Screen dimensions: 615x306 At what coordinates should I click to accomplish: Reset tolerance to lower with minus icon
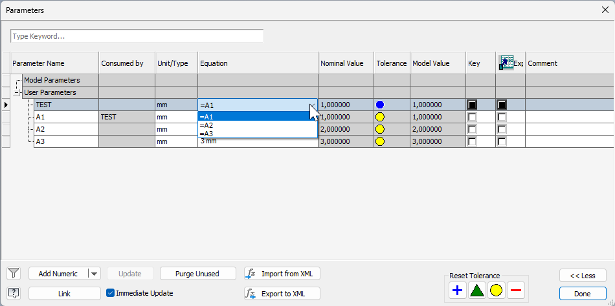click(516, 291)
